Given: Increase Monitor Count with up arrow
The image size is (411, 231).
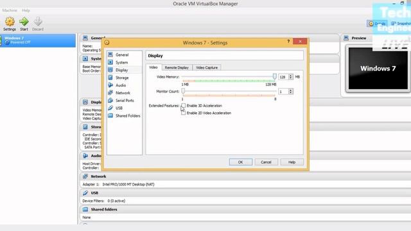Looking at the screenshot, I should [290, 90].
